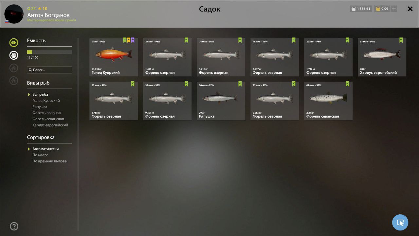Viewport: 419px width, 236px height.
Task: Open the player avatar picture
Action: 14,14
